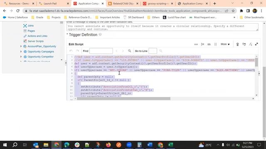Select AccountPlan_Opportunity tree item
The image size is (266, 149).
coord(42,46)
